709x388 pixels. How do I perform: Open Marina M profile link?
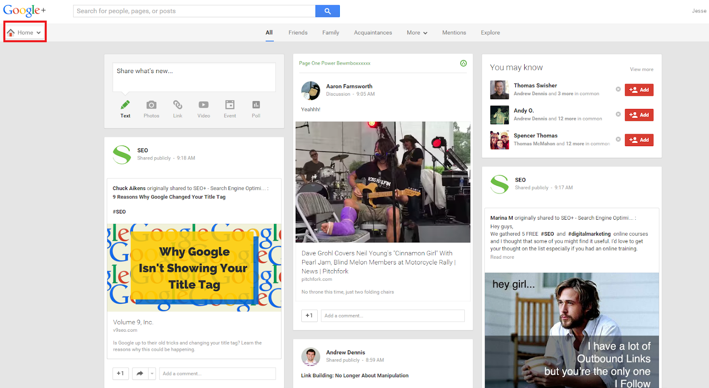502,218
